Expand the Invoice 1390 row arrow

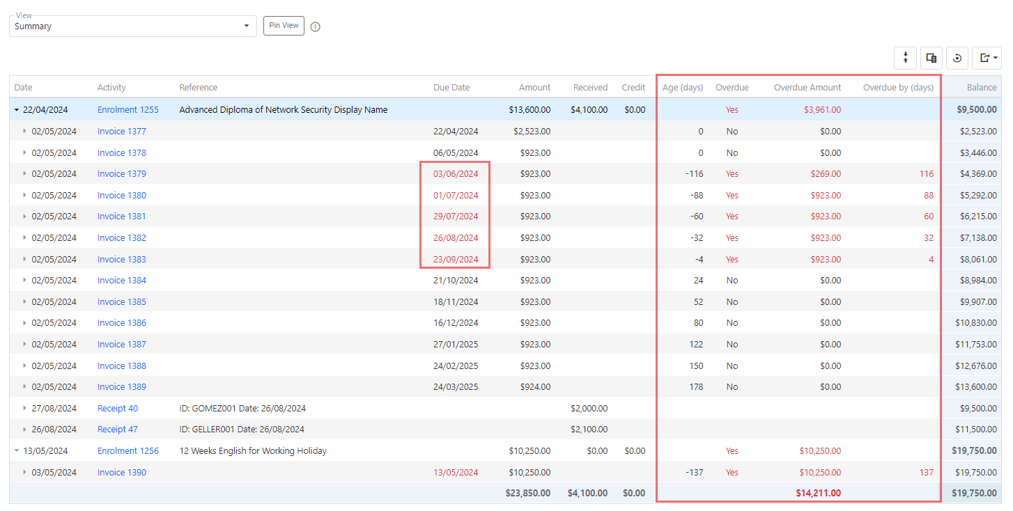pos(24,473)
